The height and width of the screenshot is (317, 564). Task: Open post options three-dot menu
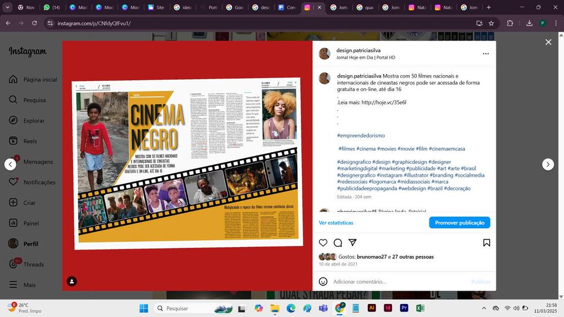pyautogui.click(x=486, y=53)
